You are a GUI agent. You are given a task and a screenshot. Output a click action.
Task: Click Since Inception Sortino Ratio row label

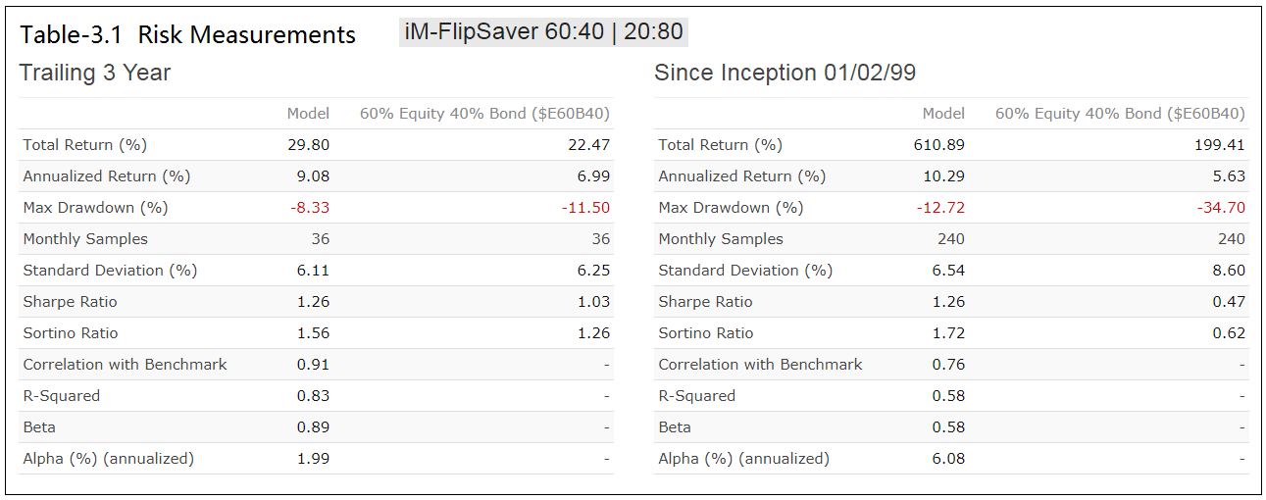pos(706,333)
